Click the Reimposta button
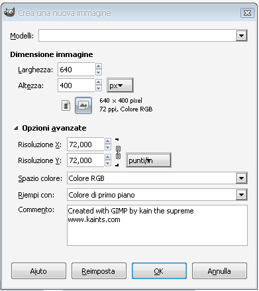The image size is (259, 291). coord(99,271)
